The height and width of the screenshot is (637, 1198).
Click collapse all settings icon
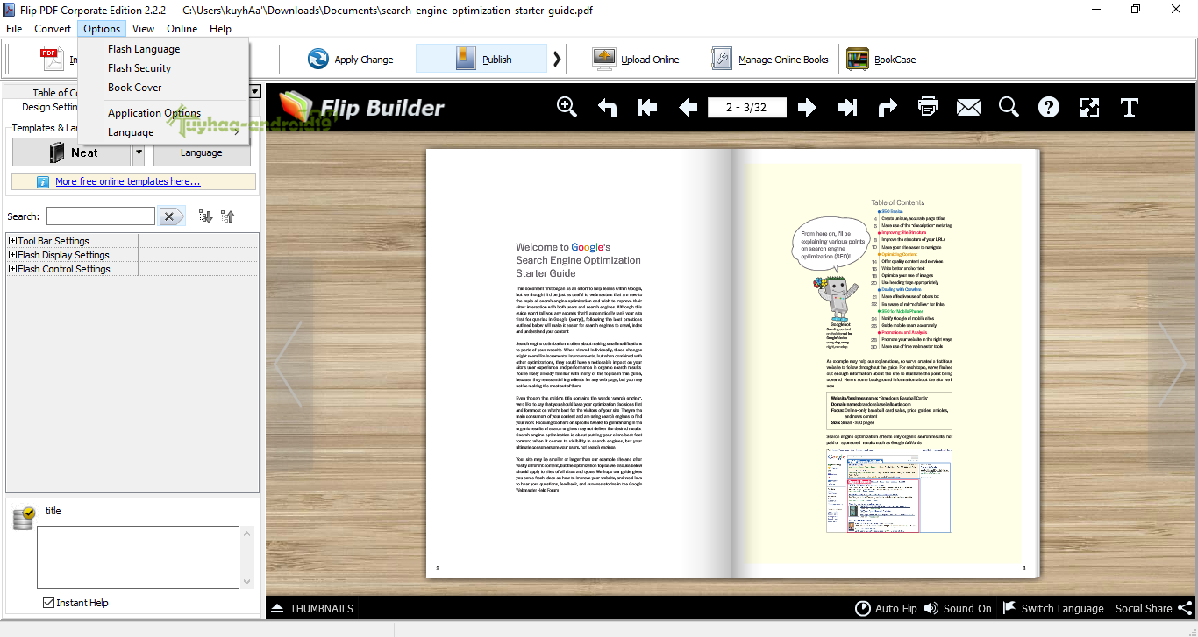click(228, 216)
